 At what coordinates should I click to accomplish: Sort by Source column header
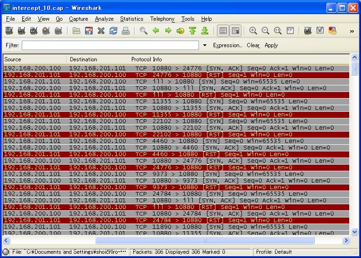(x=35, y=59)
